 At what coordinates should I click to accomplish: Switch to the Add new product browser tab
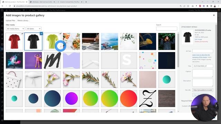[15, 2]
